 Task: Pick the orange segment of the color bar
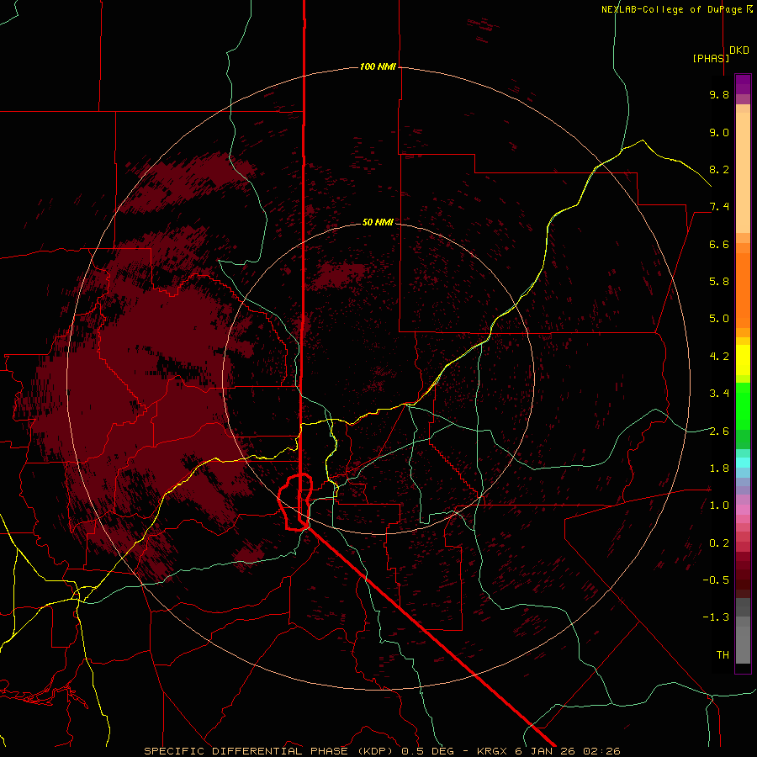743,289
